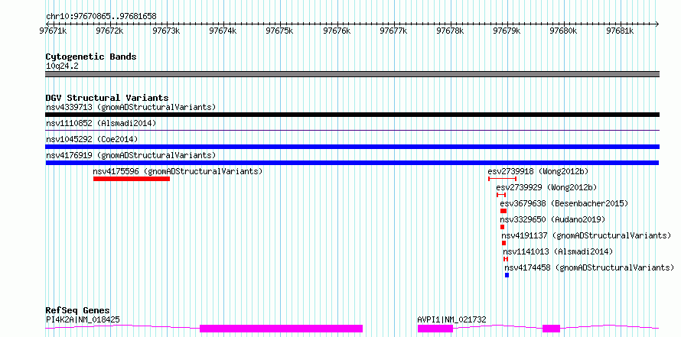Click the 97676k ruler tick label
The width and height of the screenshot is (681, 337).
click(x=337, y=31)
